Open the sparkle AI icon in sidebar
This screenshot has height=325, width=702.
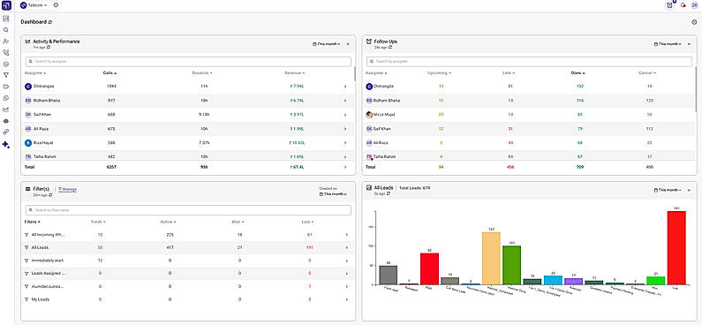click(x=6, y=145)
